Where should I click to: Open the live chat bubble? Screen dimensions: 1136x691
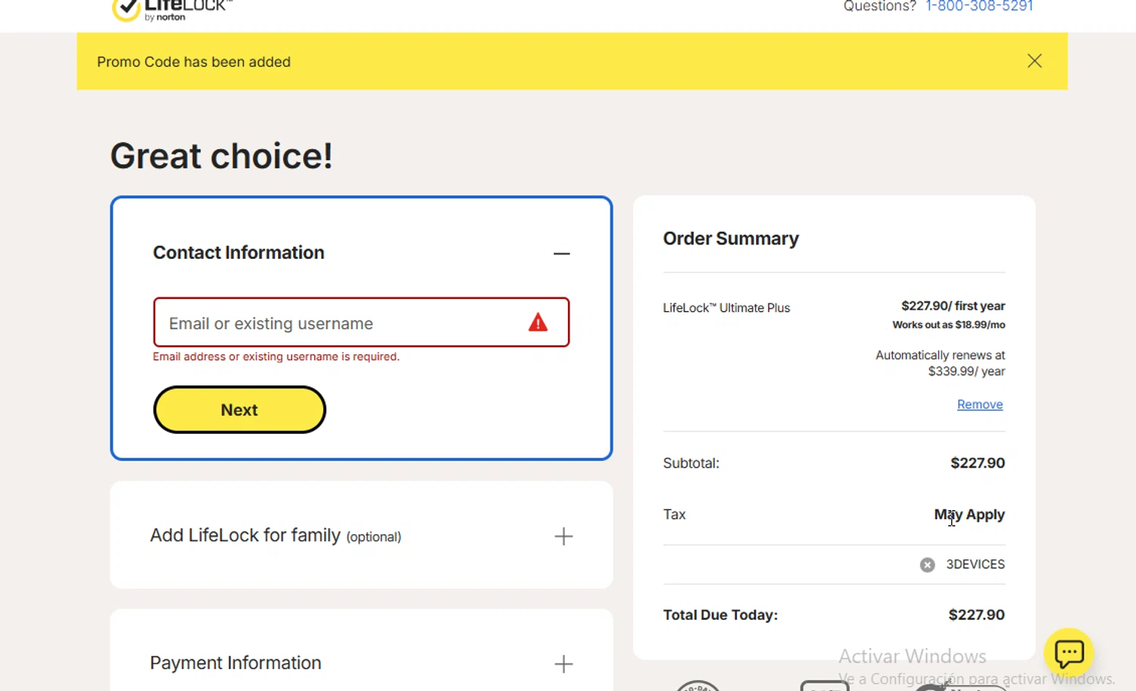click(x=1069, y=652)
